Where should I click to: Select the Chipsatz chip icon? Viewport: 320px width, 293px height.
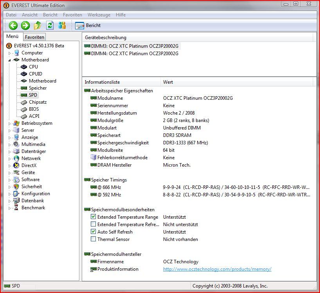pyautogui.click(x=24, y=102)
